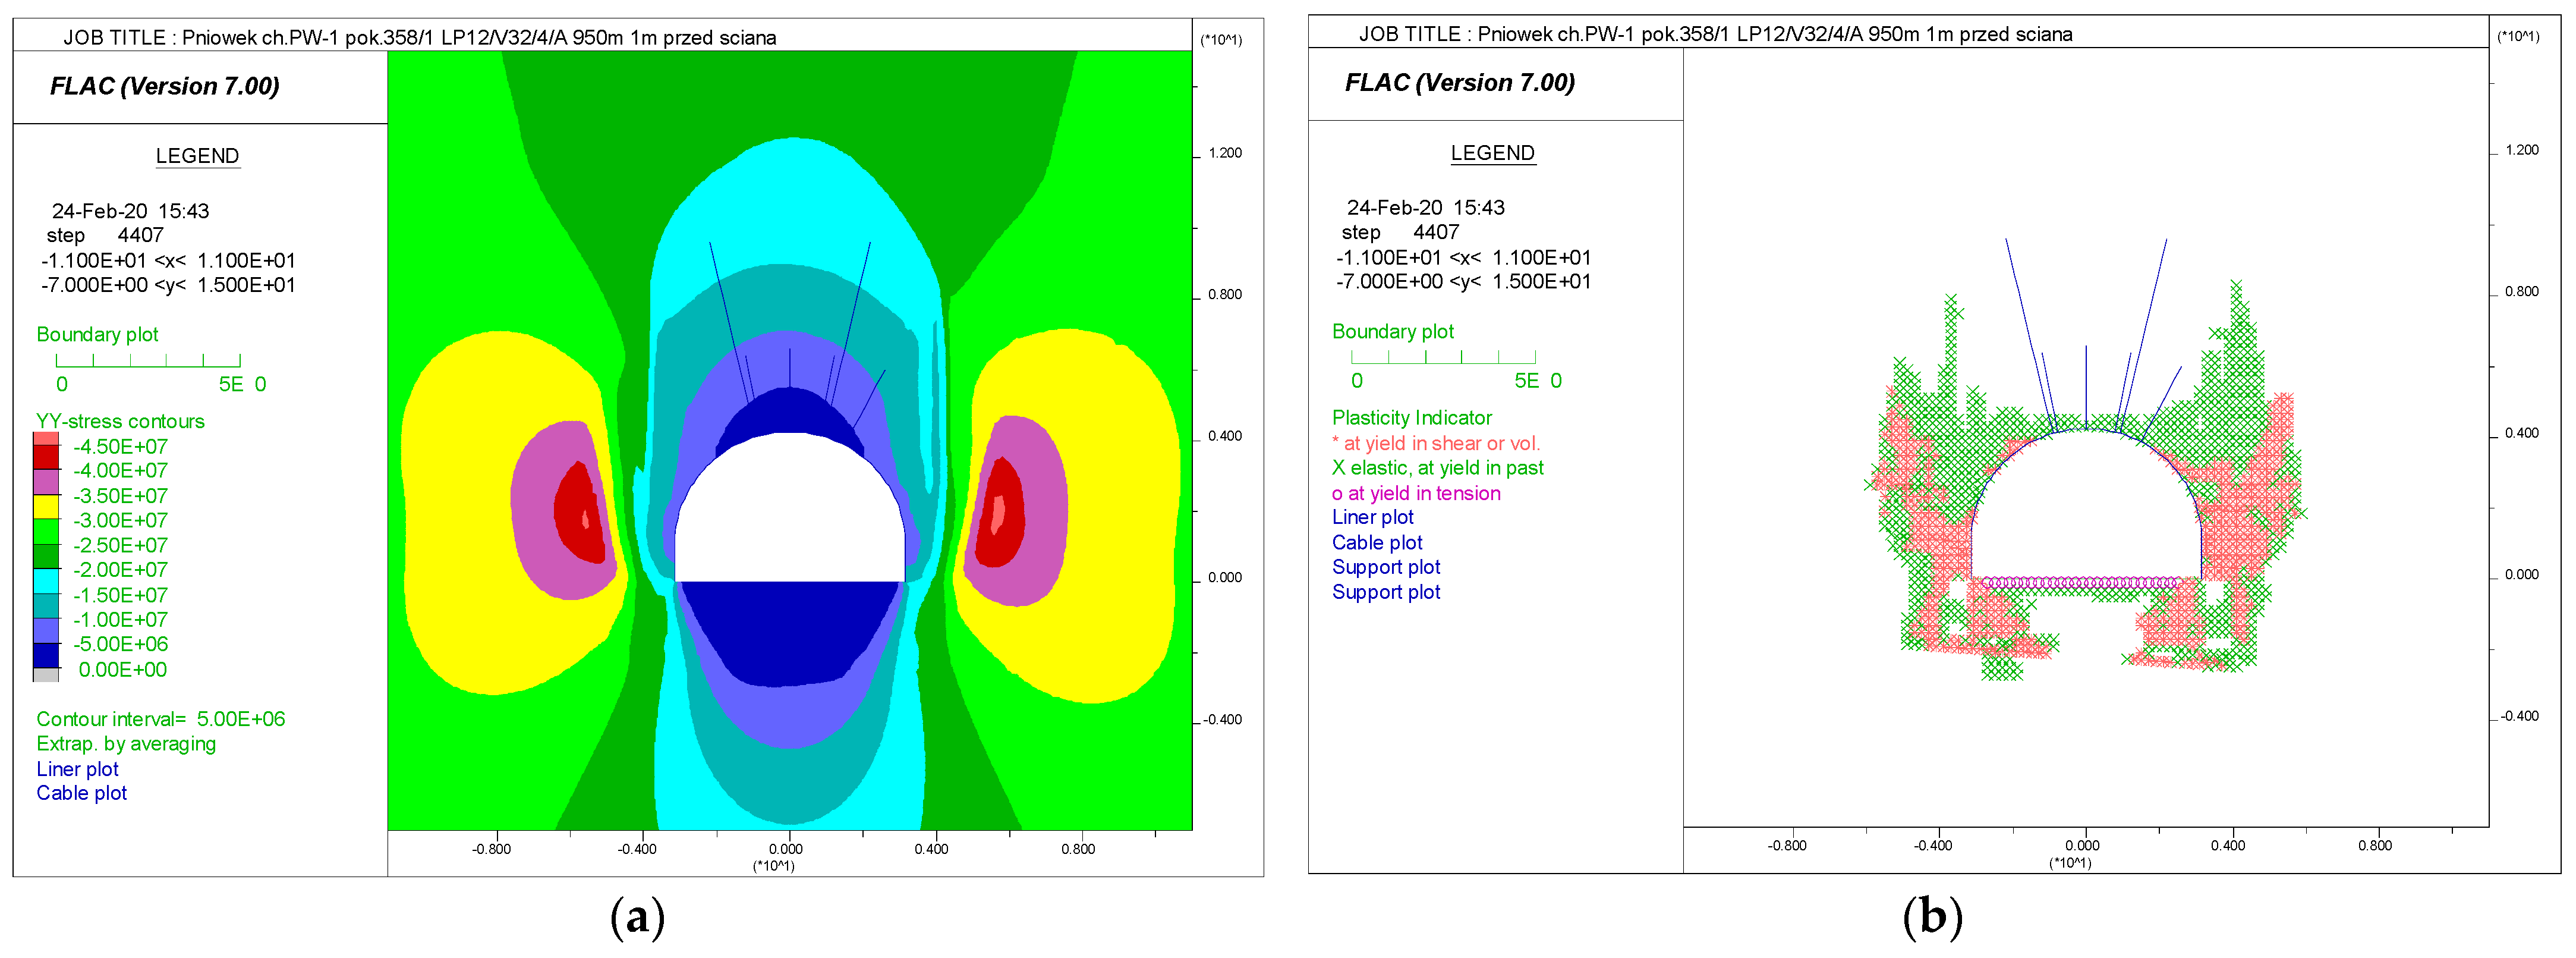Click 'Boundary plot' label in plot (a)
2576x958 pixels.
(x=98, y=334)
